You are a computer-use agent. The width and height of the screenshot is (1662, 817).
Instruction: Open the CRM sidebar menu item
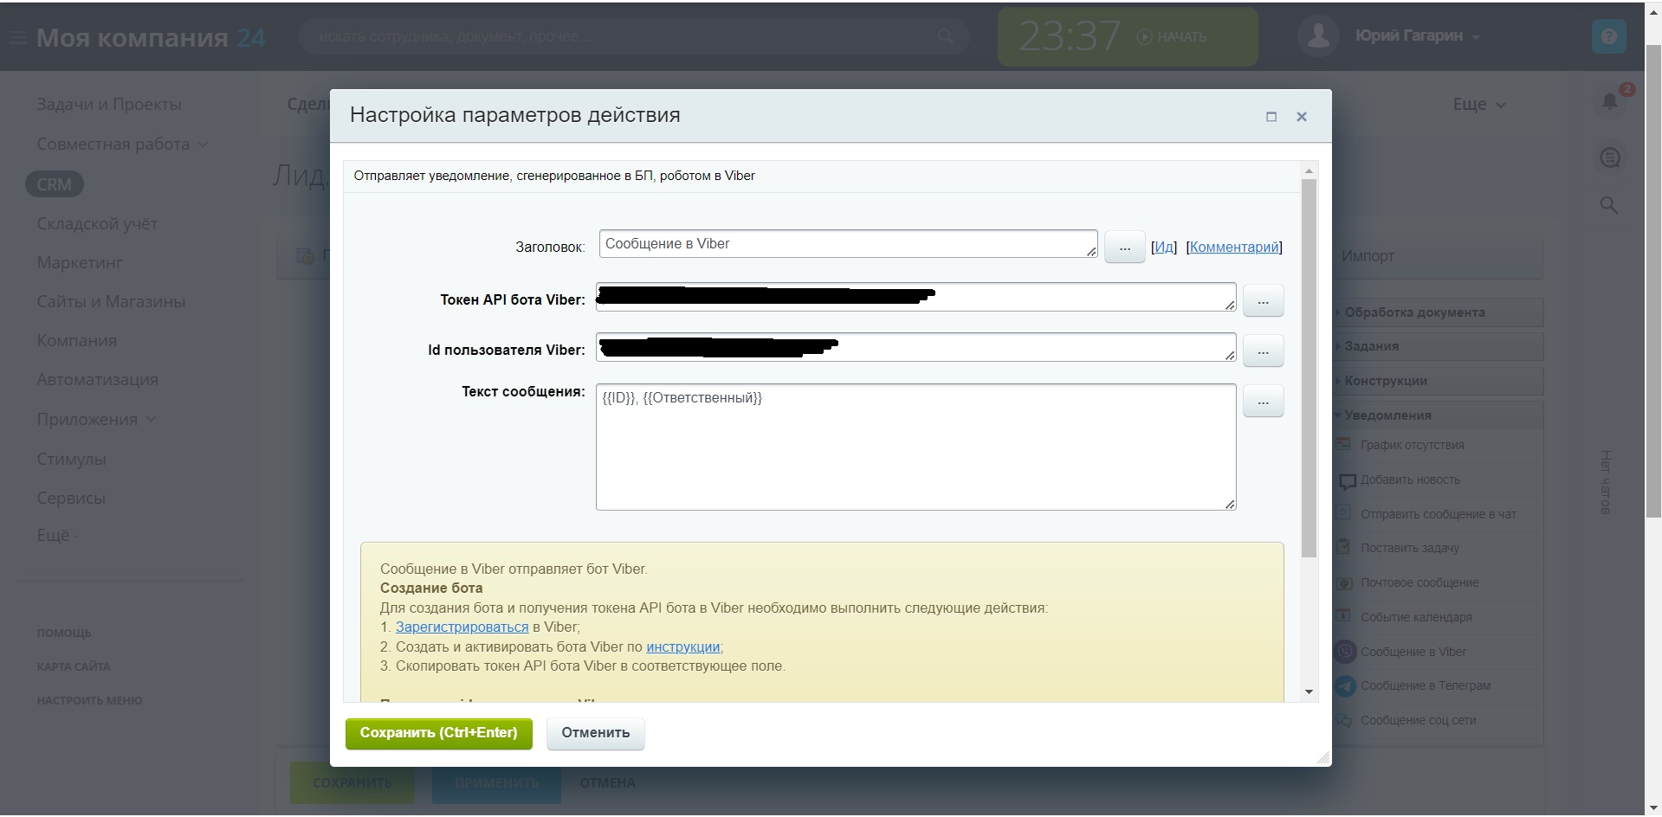coord(54,184)
